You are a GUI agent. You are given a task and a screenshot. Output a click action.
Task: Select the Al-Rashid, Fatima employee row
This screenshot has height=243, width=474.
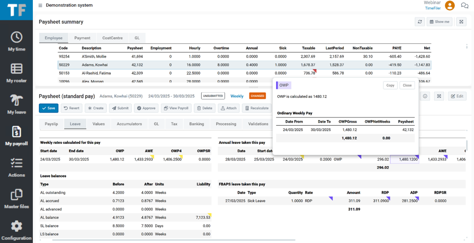[96, 73]
